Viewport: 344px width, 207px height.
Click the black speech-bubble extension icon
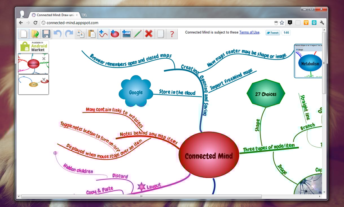click(x=290, y=23)
